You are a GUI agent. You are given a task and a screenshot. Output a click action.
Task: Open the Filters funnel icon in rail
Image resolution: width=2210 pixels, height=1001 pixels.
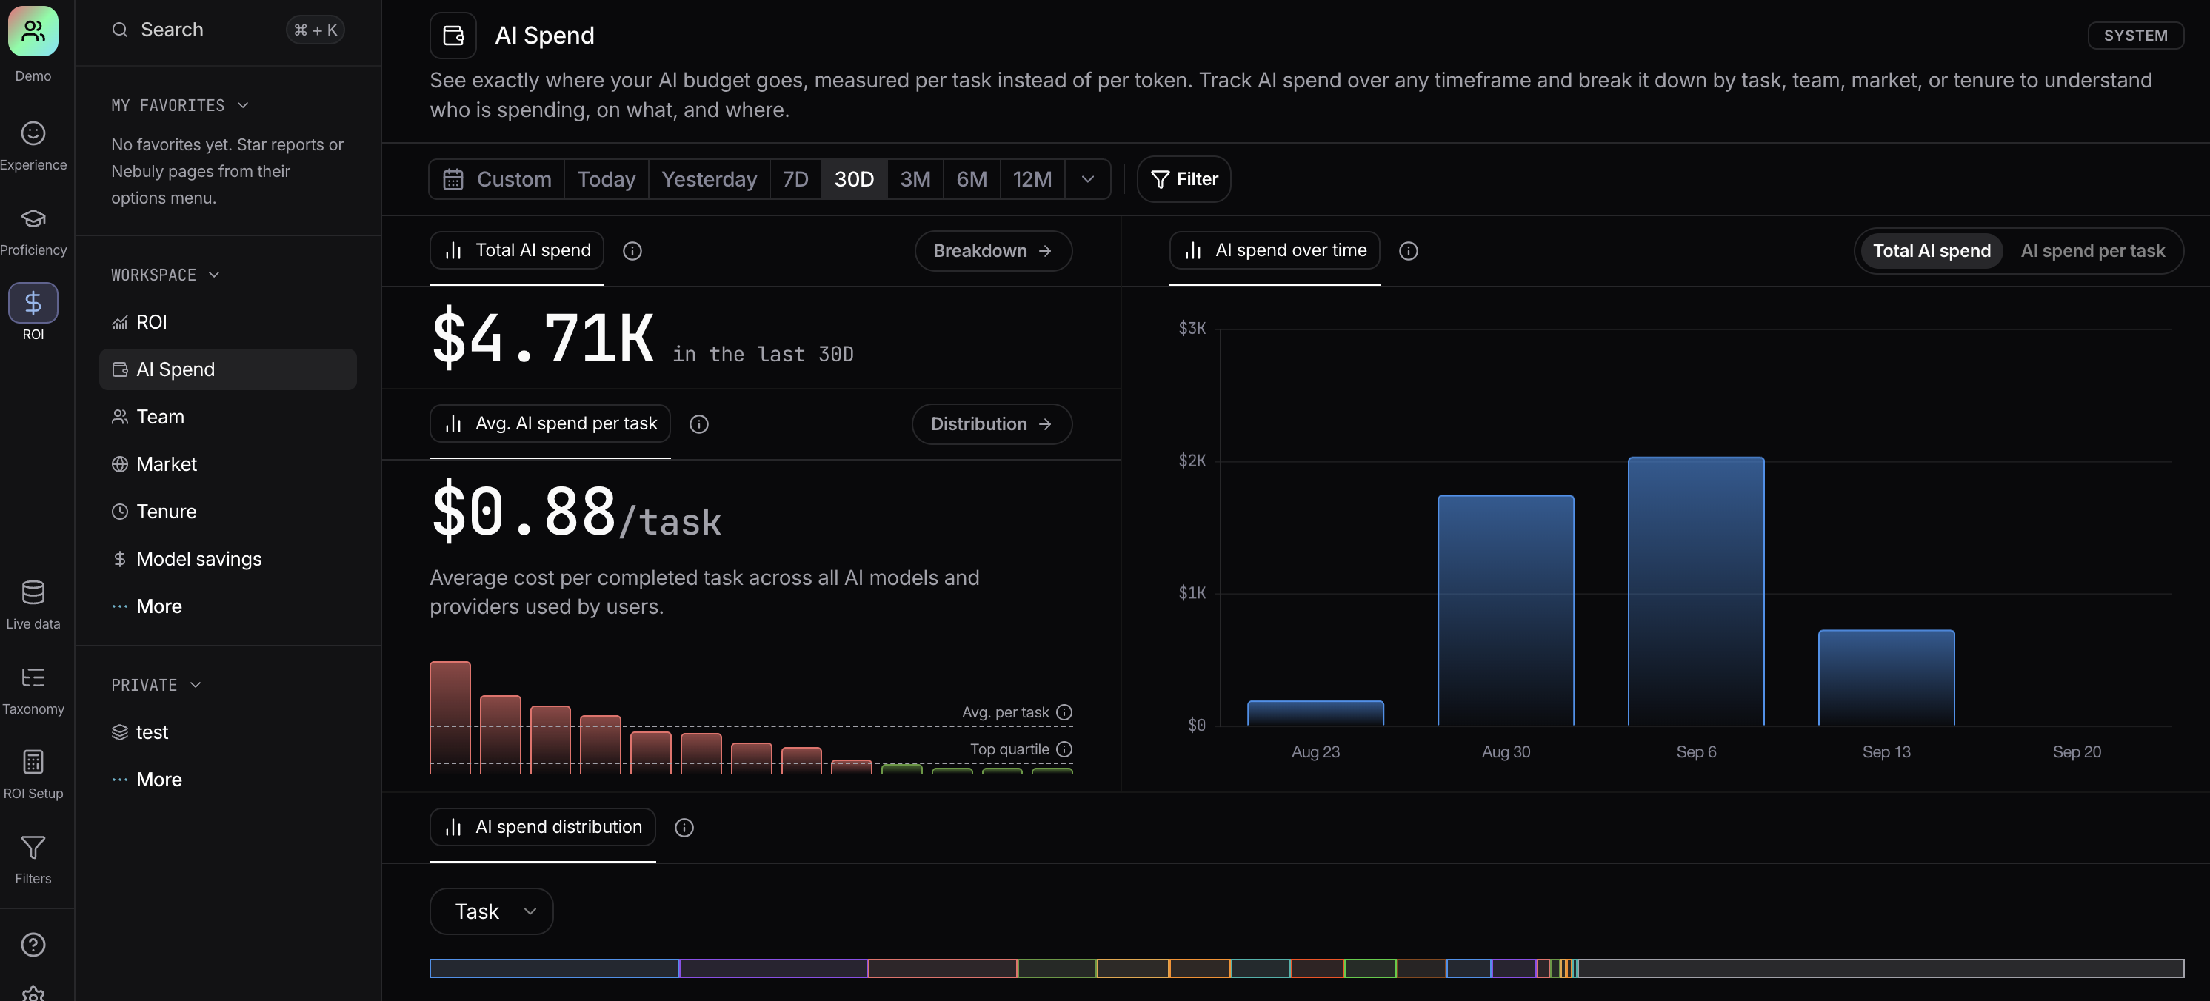pos(33,848)
